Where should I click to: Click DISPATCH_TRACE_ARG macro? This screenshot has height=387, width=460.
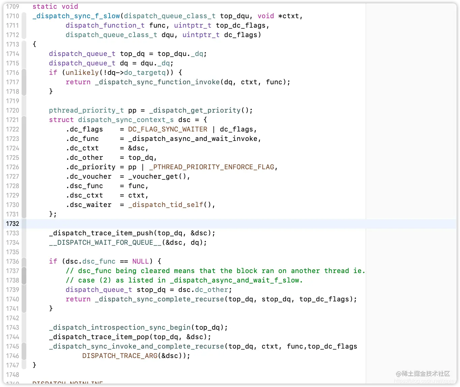[x=120, y=356]
